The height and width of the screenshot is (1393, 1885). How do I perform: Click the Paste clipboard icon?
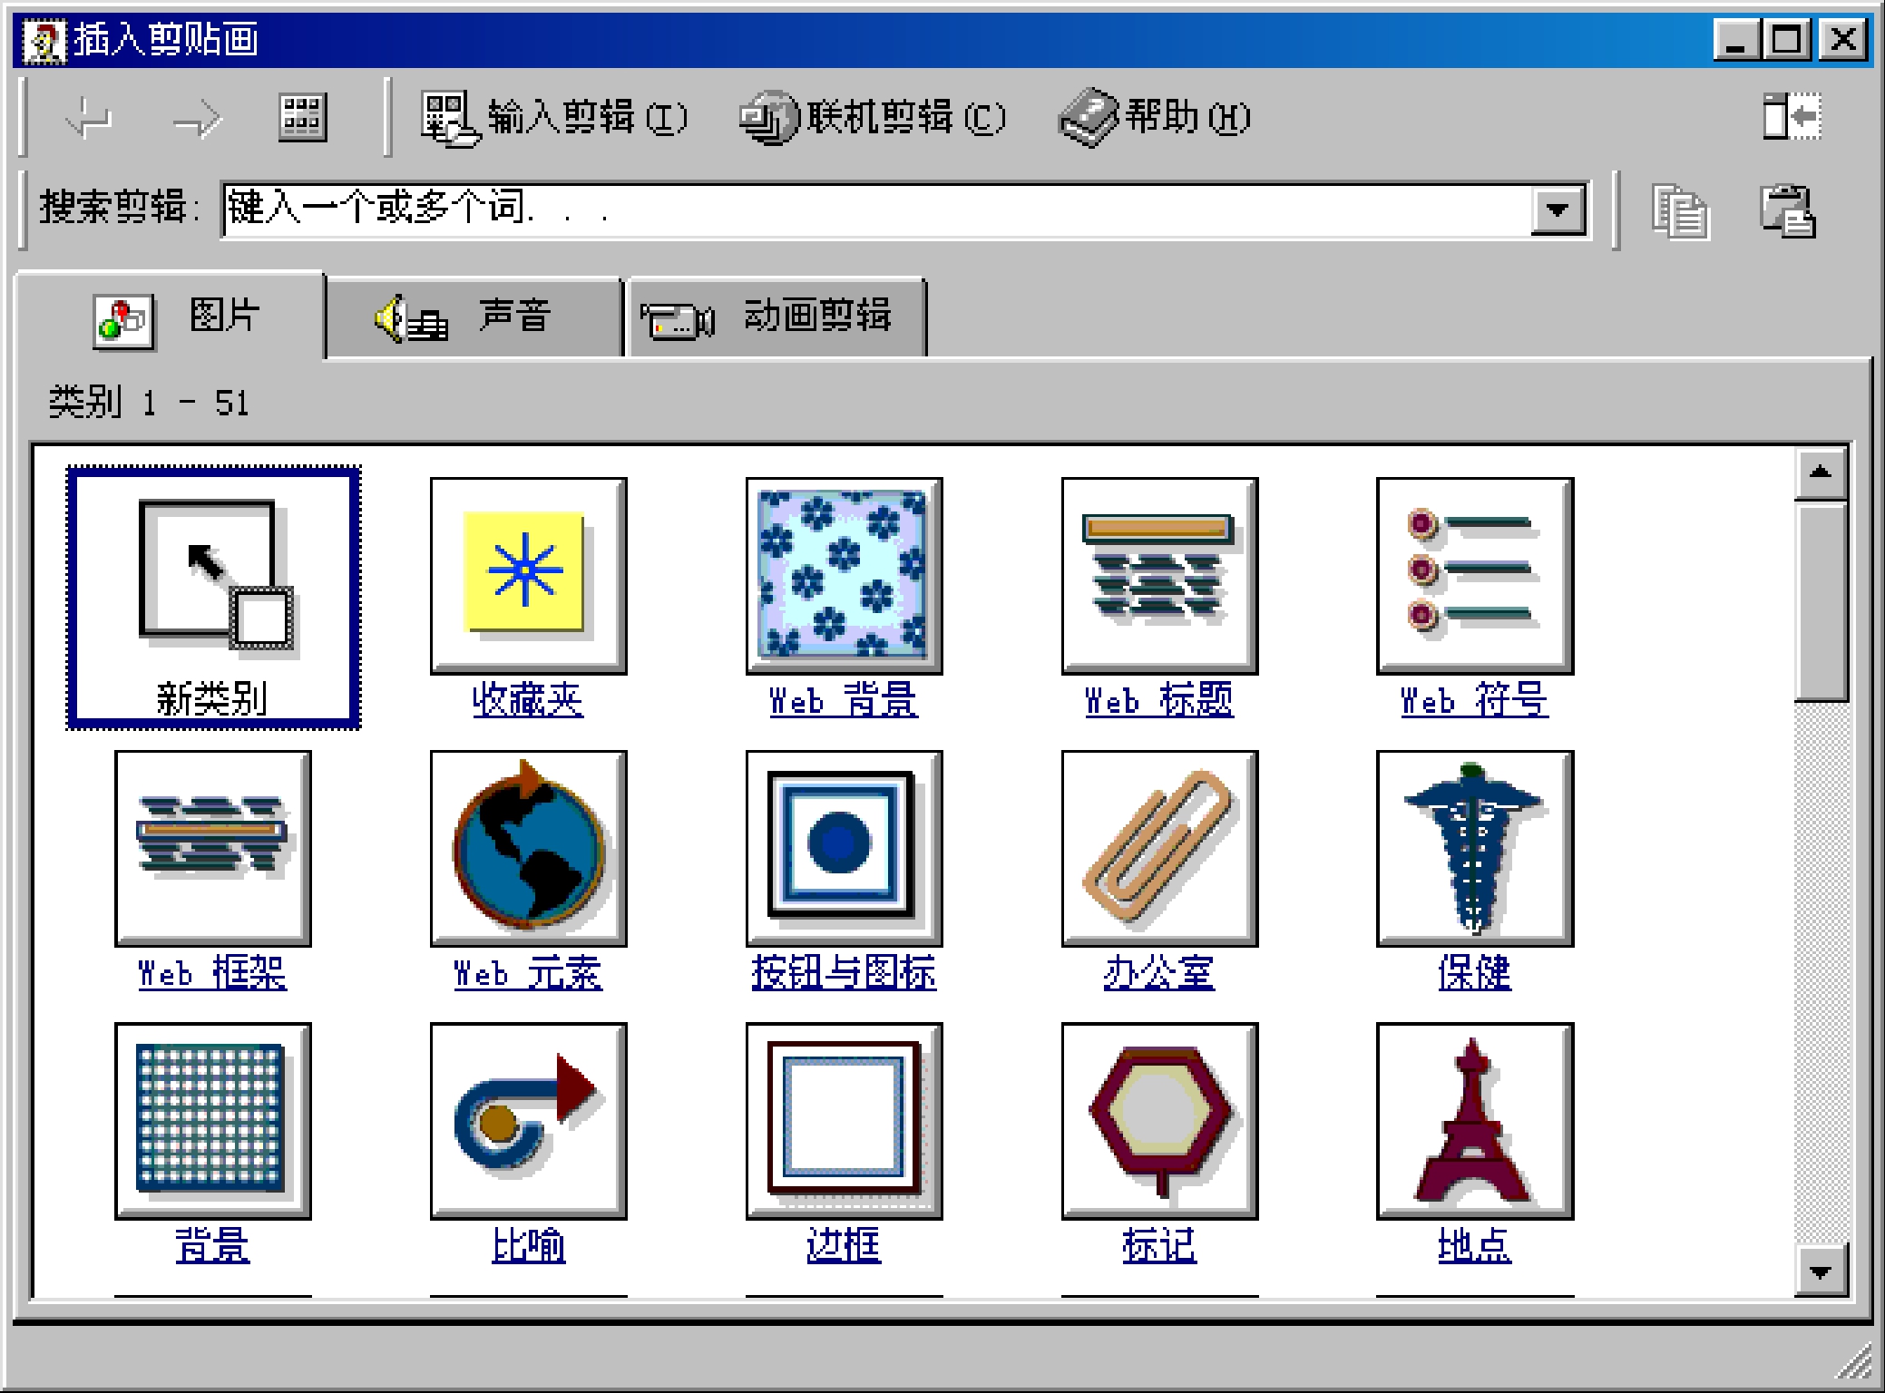pyautogui.click(x=1787, y=211)
